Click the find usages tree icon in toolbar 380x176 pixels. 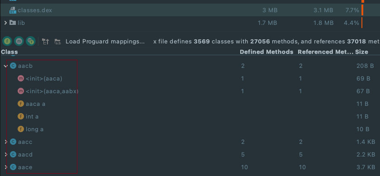click(46, 42)
